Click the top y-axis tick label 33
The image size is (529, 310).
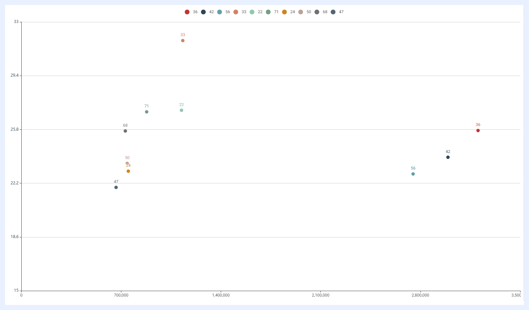coord(16,22)
